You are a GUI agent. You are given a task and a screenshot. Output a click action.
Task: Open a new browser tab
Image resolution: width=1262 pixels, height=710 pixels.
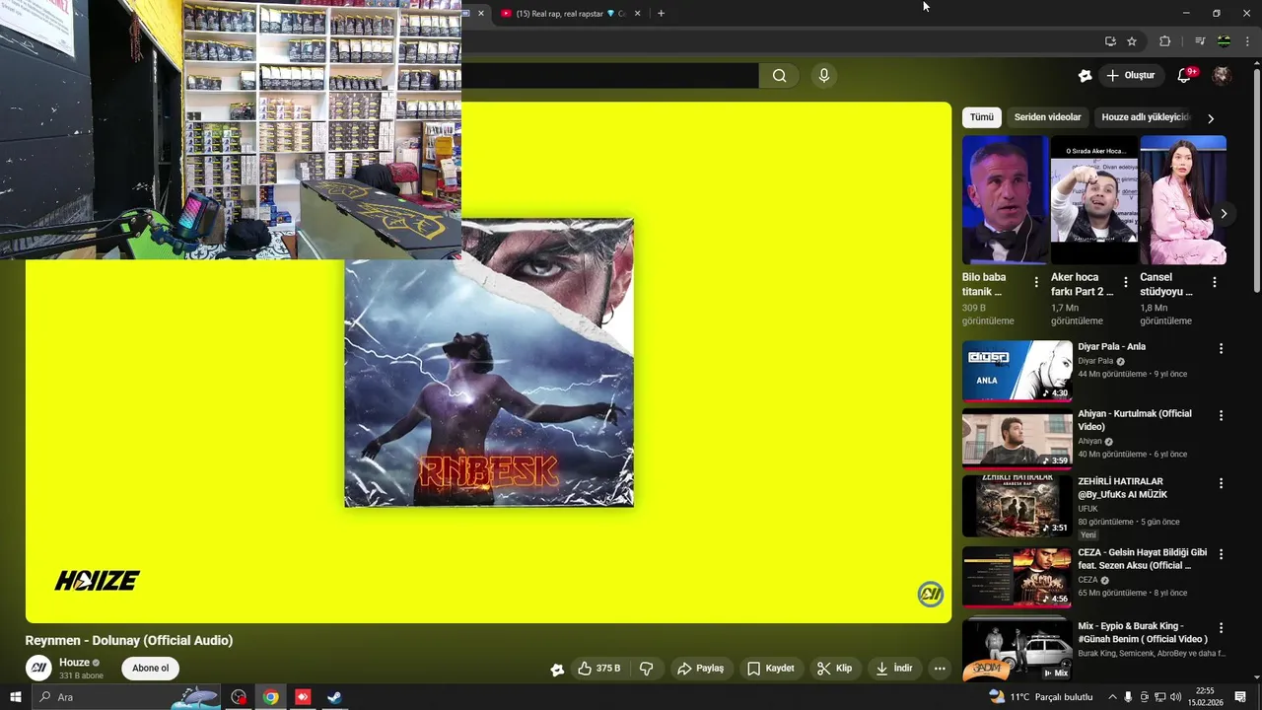661,14
